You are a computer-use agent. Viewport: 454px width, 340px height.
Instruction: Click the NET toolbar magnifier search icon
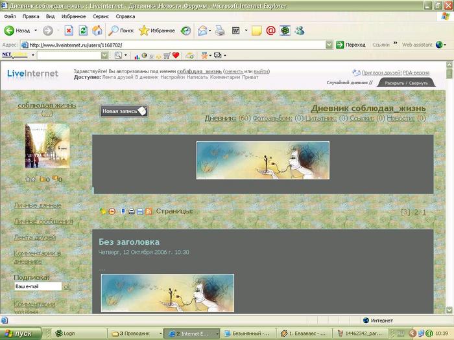(118, 55)
